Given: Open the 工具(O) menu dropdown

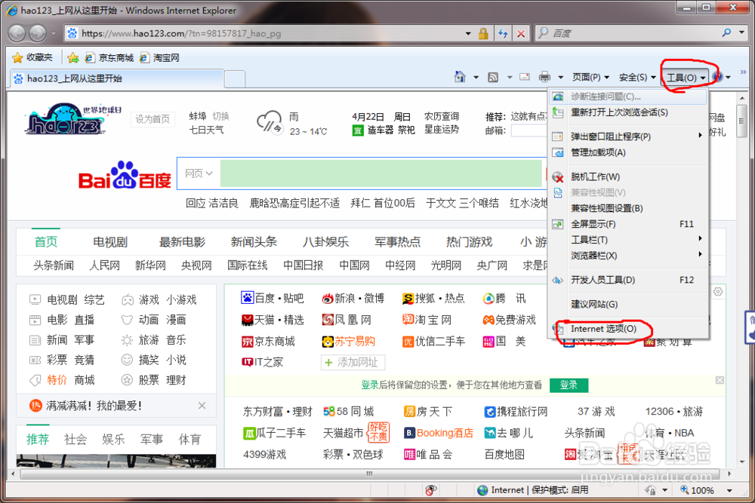Looking at the screenshot, I should pyautogui.click(x=686, y=78).
